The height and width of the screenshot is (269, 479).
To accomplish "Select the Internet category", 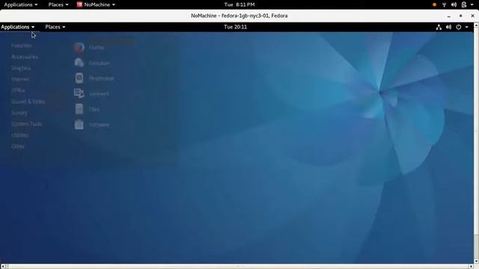I will (20, 79).
